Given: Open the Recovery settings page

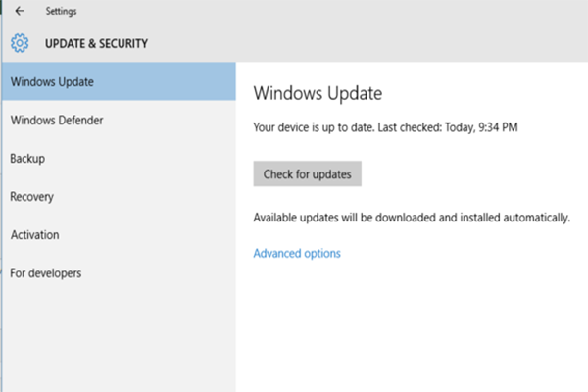Looking at the screenshot, I should click(31, 196).
